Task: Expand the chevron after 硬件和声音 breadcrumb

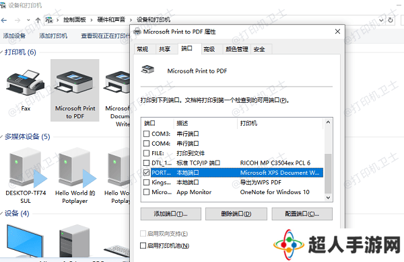Action: pyautogui.click(x=131, y=20)
